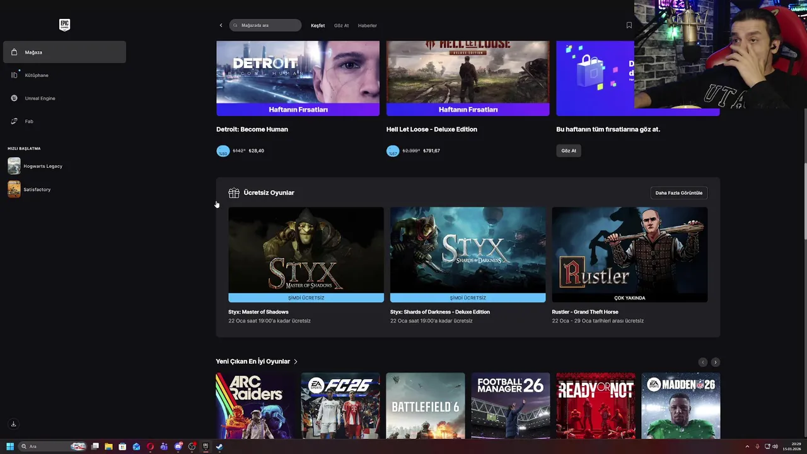
Task: Click the page vertical scrollbar thumb
Action: (804, 202)
